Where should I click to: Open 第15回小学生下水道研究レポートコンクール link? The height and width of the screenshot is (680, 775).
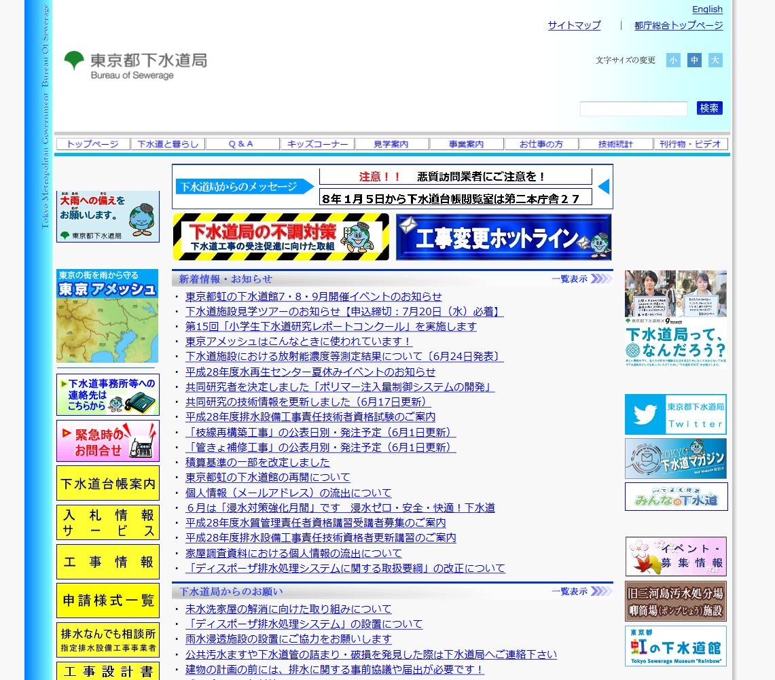331,327
